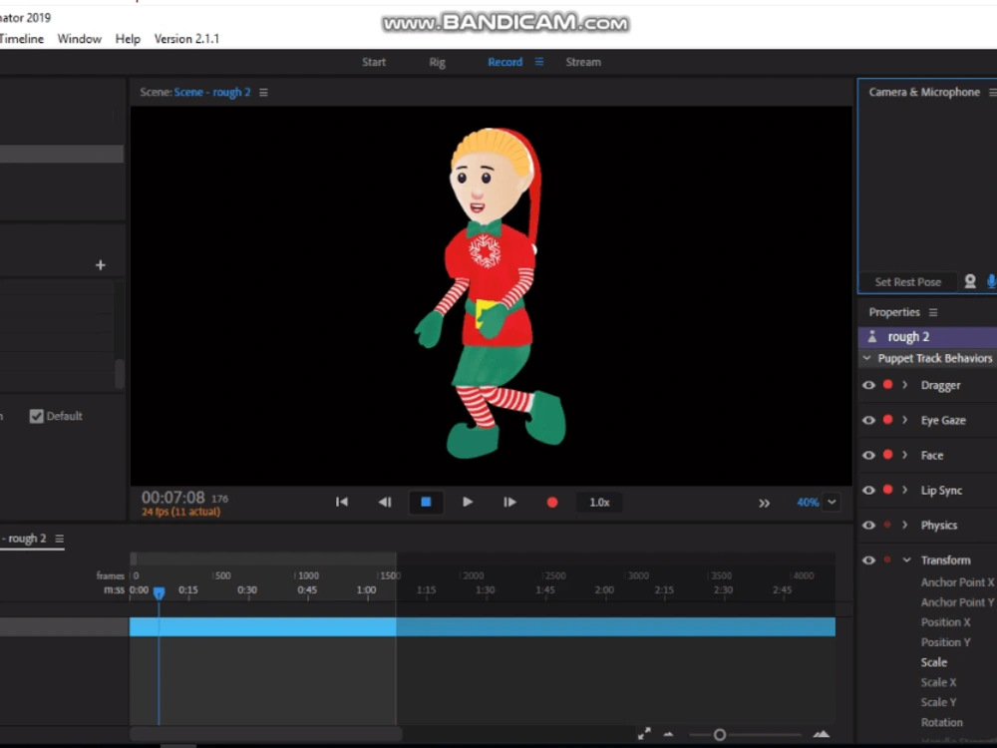Hide the Transform behavior eye

868,560
